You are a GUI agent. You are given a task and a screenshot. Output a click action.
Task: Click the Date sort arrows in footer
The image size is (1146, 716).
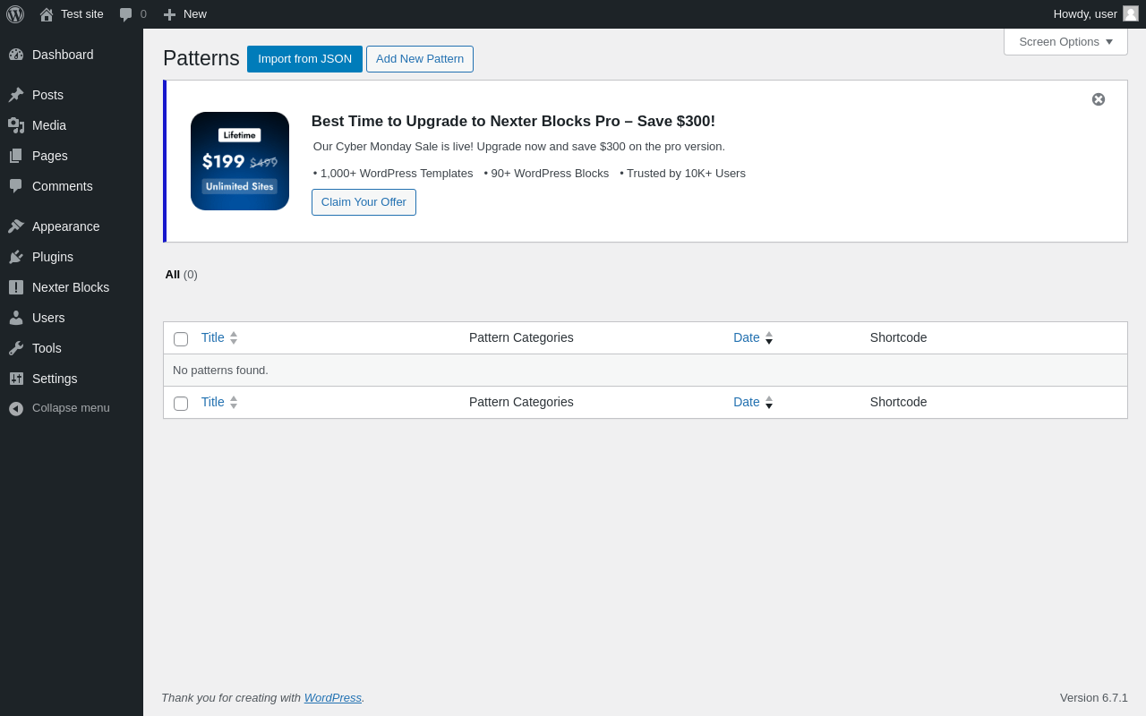click(x=769, y=403)
